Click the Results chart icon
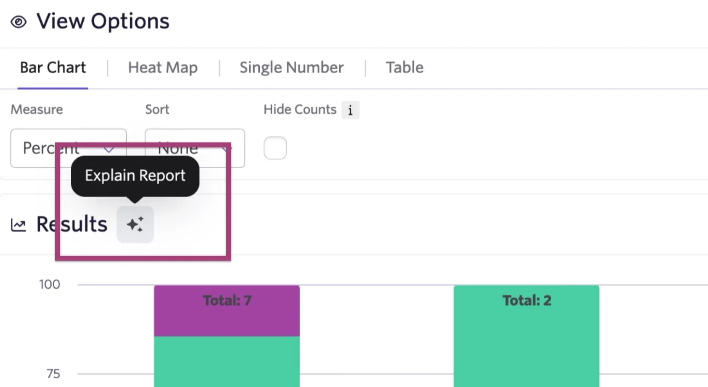Screen dimensions: 708x387 coord(18,225)
